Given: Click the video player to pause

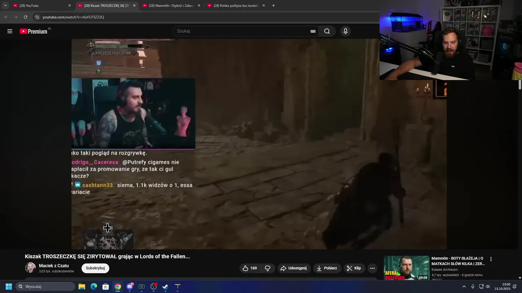Looking at the screenshot, I should (259, 144).
